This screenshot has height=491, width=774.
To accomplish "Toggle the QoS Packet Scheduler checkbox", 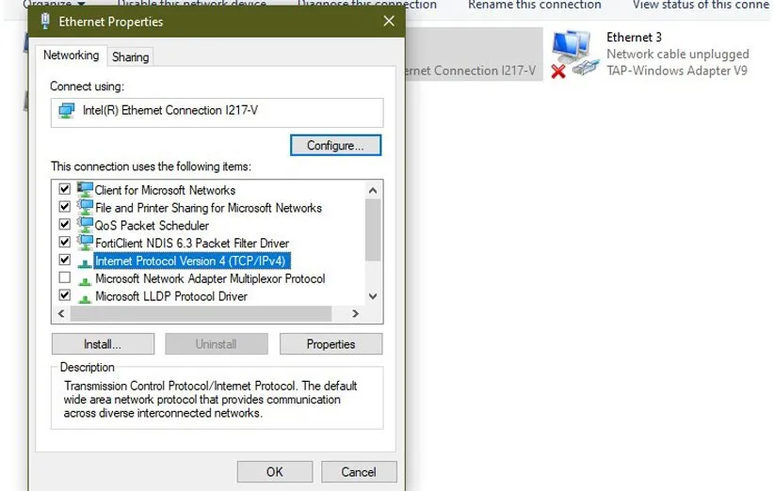I will (x=65, y=224).
